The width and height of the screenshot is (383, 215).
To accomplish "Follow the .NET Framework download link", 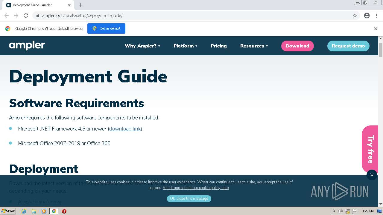I will point(125,129).
